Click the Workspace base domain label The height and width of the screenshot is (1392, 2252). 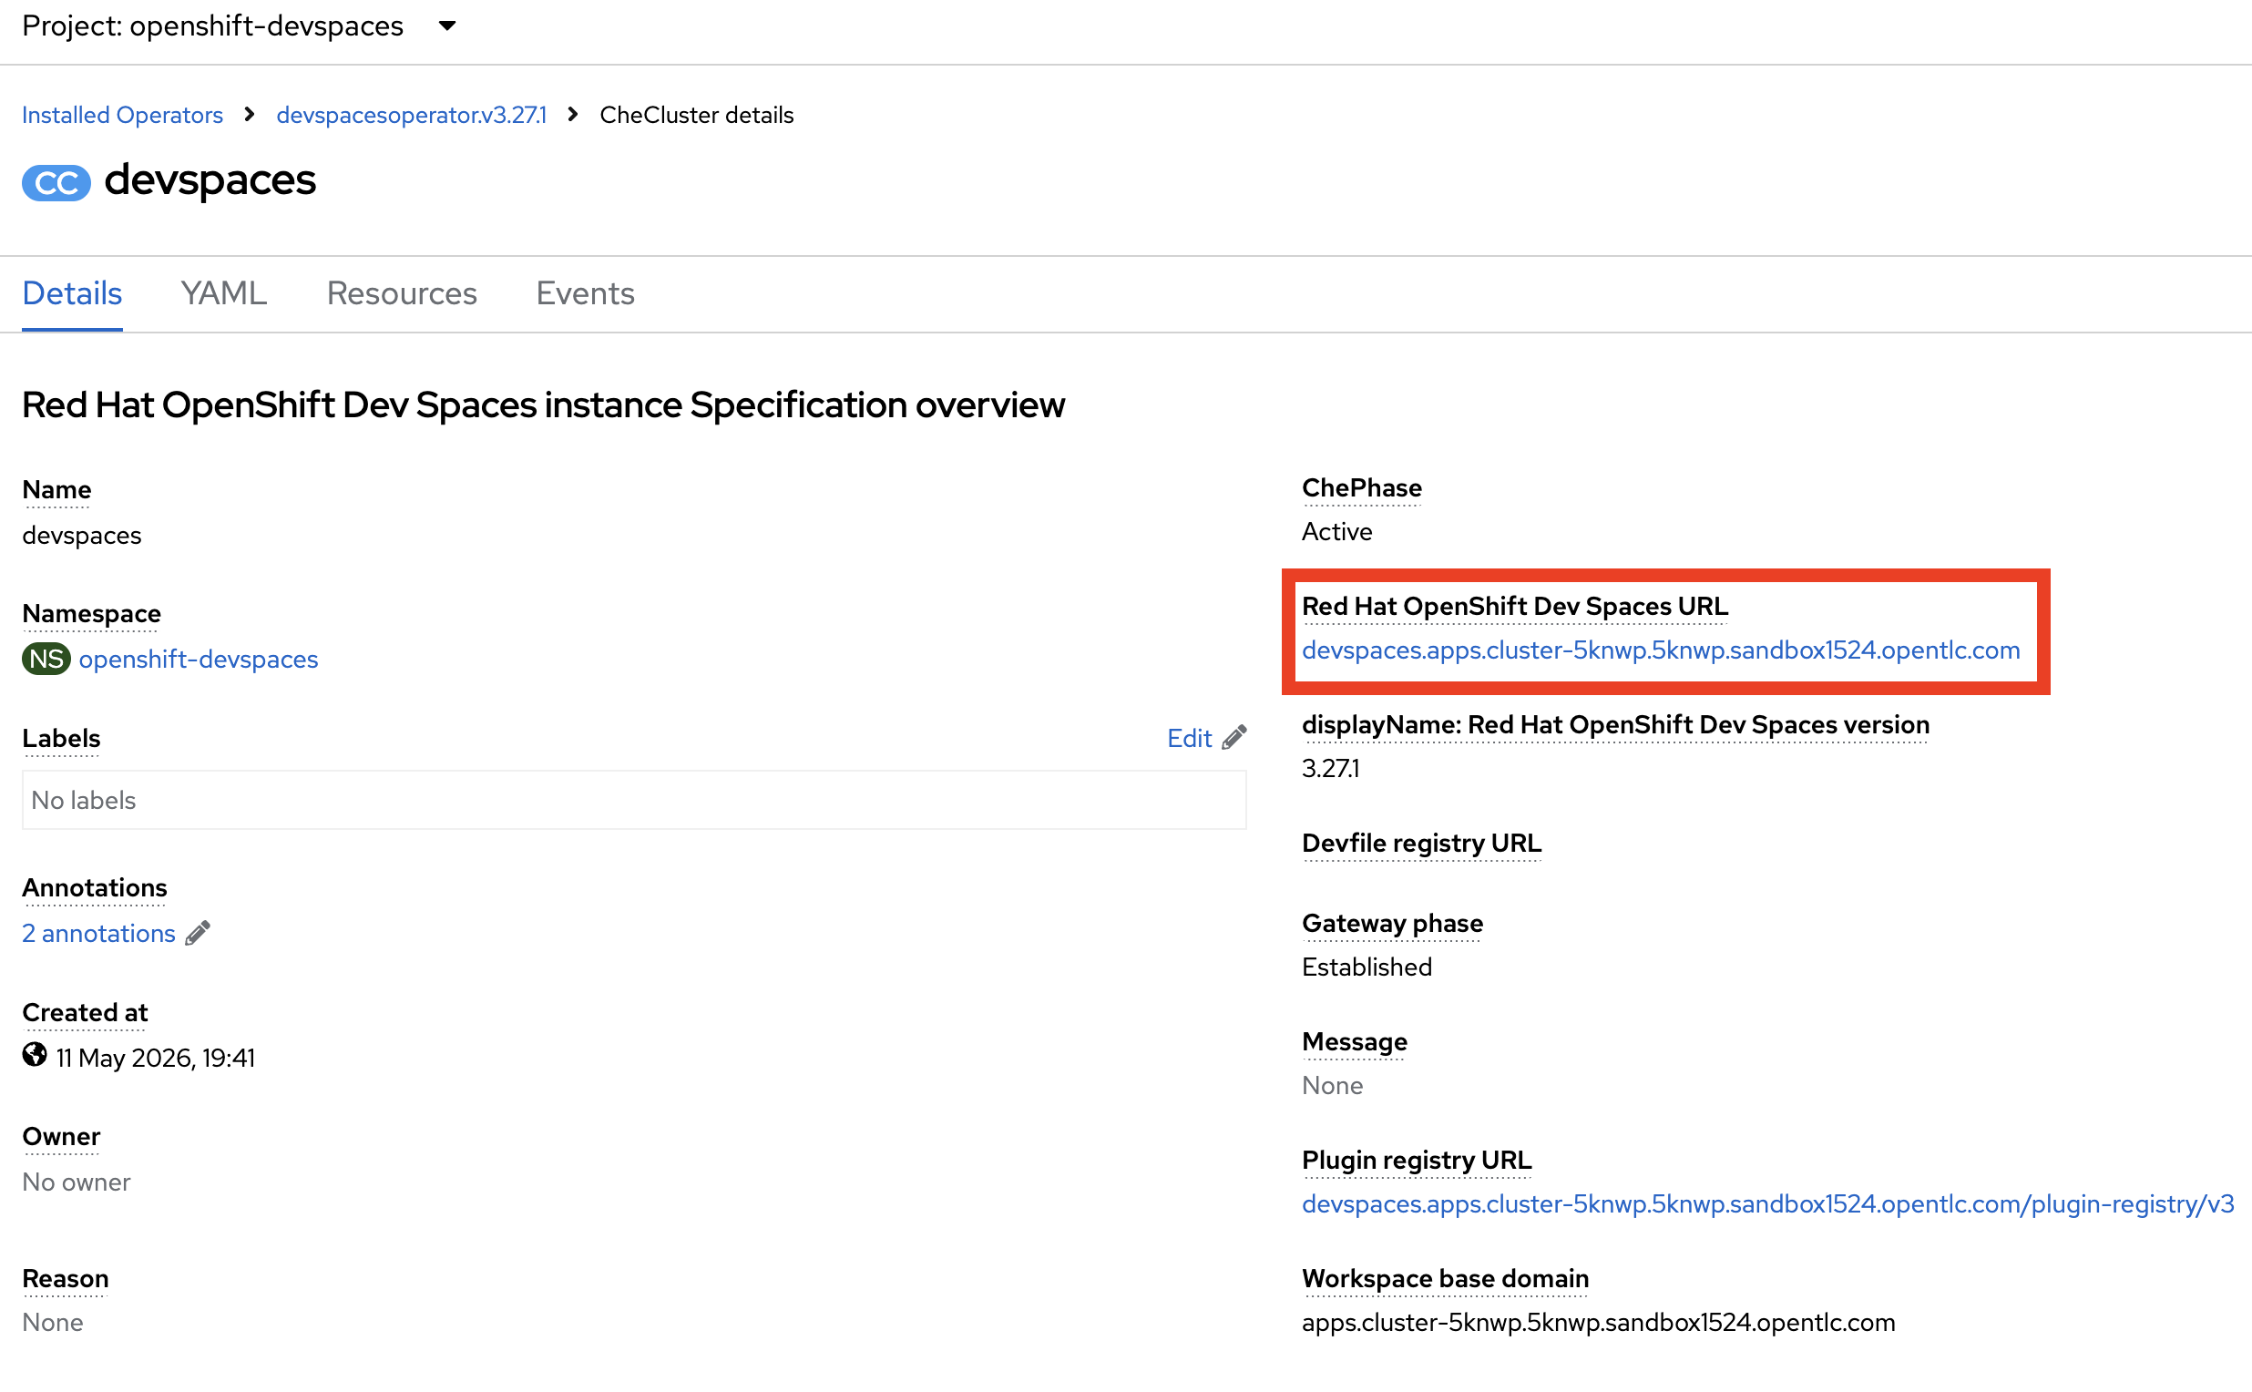coord(1446,1279)
